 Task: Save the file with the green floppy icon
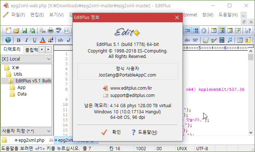(24, 31)
